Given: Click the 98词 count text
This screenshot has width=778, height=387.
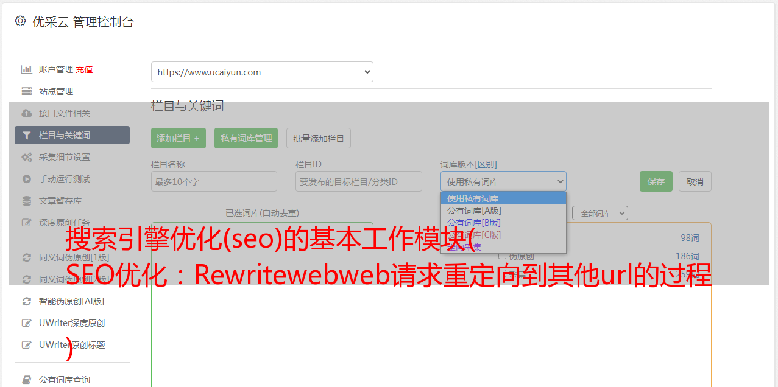Looking at the screenshot, I should 690,238.
